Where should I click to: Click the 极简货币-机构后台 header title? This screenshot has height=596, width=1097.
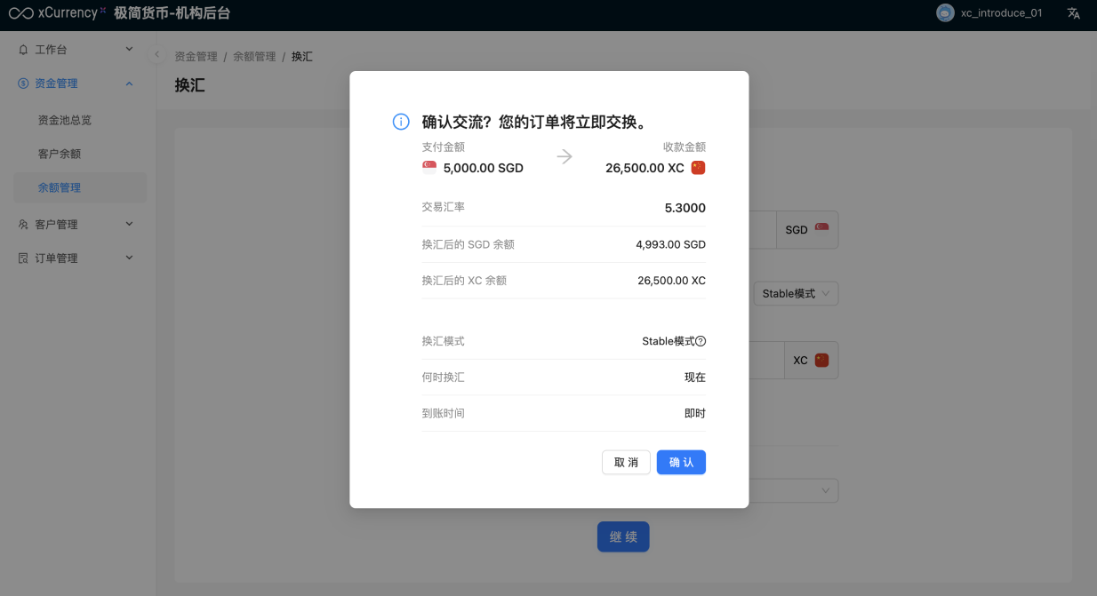point(172,13)
